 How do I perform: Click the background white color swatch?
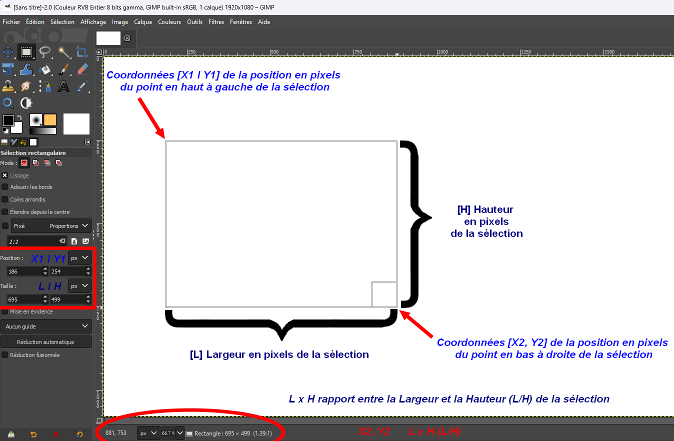coord(18,128)
